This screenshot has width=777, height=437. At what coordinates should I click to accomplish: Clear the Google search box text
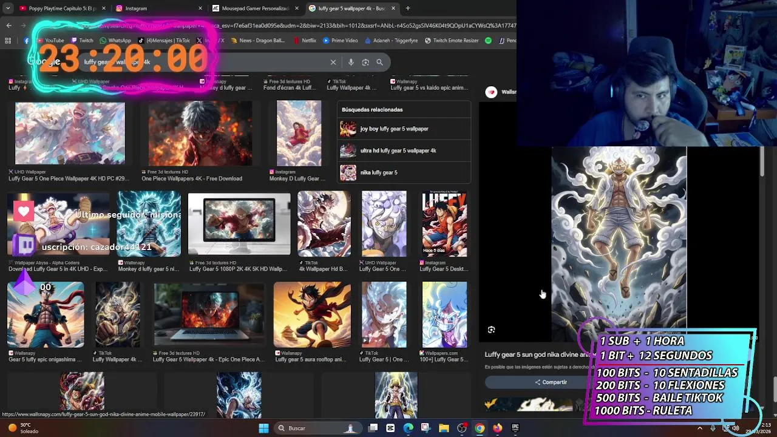[333, 62]
